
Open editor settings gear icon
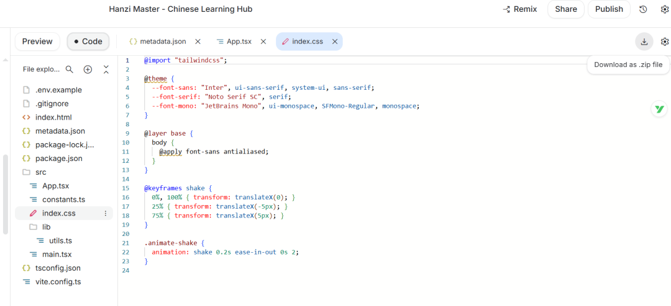tap(665, 42)
